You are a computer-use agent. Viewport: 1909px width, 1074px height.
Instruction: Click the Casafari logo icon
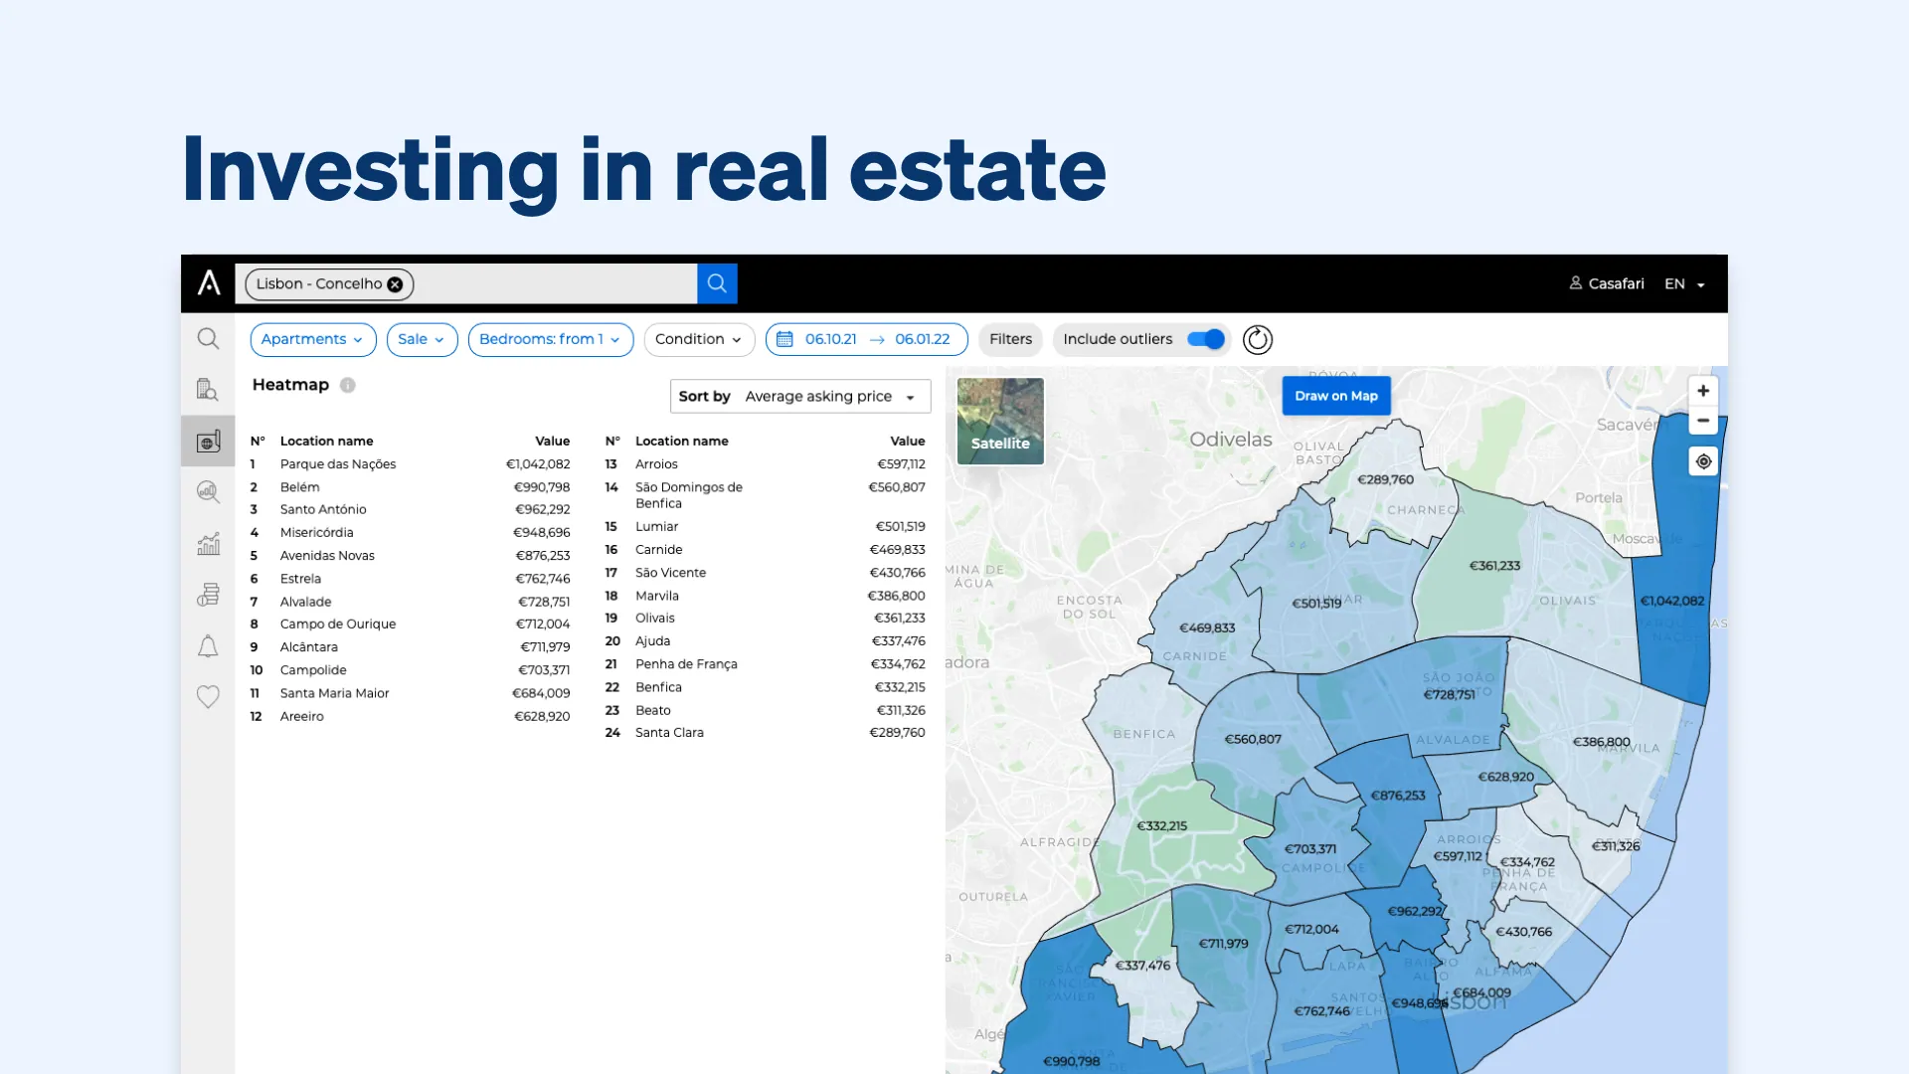pyautogui.click(x=209, y=283)
